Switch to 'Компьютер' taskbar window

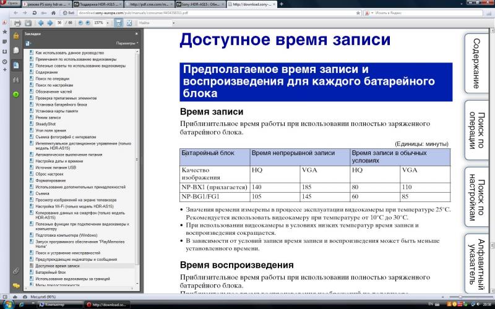[x=60, y=305]
